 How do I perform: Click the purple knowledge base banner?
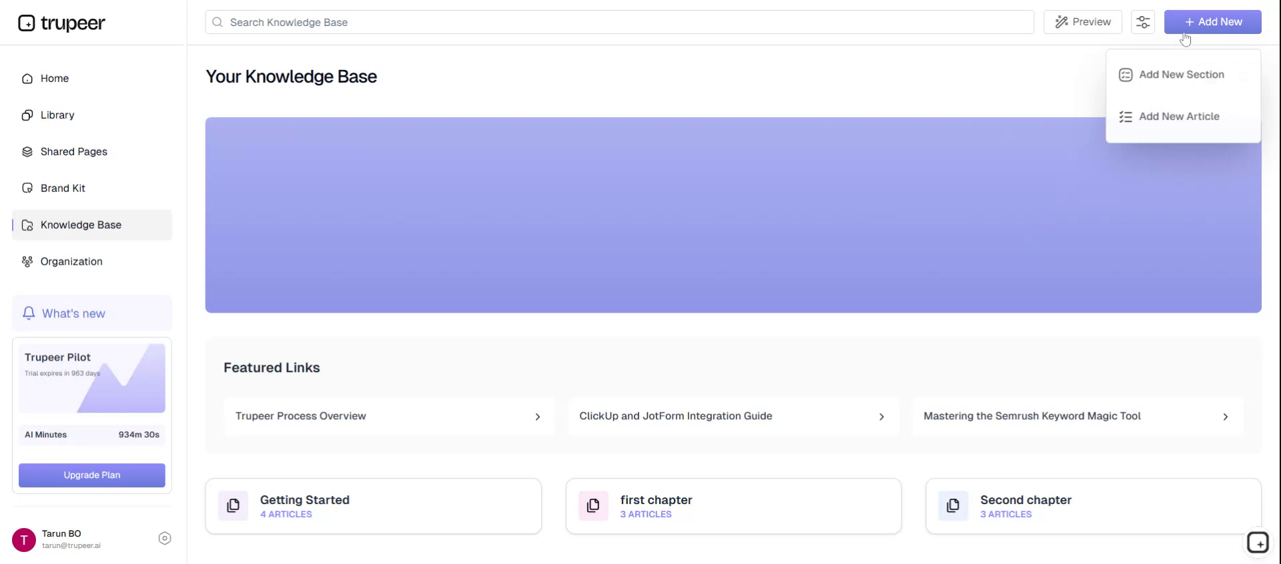(x=733, y=215)
